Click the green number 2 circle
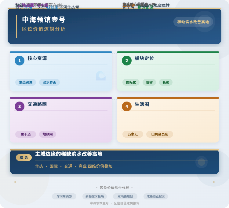The width and height of the screenshot is (229, 208). (127, 61)
